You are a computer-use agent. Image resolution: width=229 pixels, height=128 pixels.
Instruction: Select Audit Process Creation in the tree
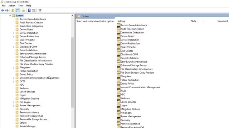coord(31,22)
